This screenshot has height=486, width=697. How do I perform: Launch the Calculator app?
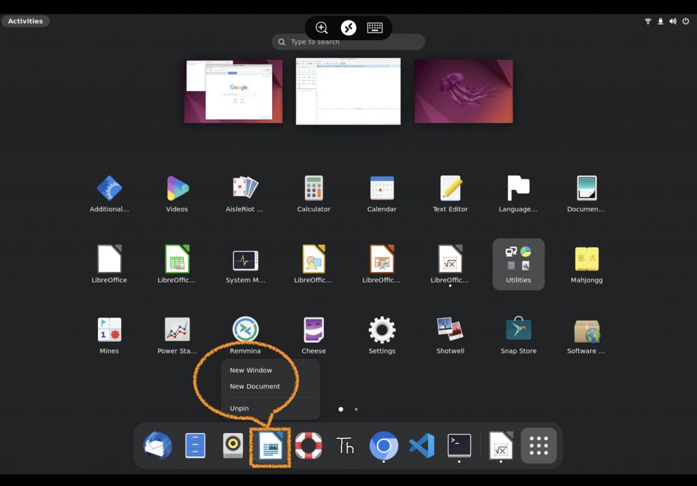314,188
